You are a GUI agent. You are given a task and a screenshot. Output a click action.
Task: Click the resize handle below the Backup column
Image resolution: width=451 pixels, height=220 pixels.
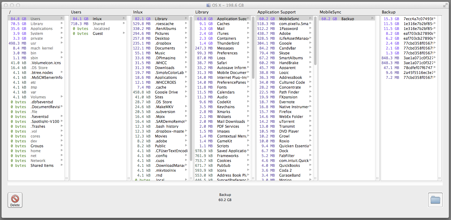[x=440, y=178]
